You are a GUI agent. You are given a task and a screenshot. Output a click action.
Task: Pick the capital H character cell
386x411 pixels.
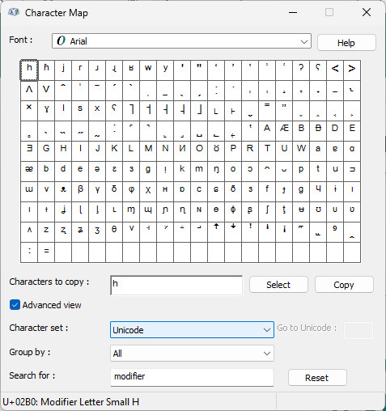[63, 151]
